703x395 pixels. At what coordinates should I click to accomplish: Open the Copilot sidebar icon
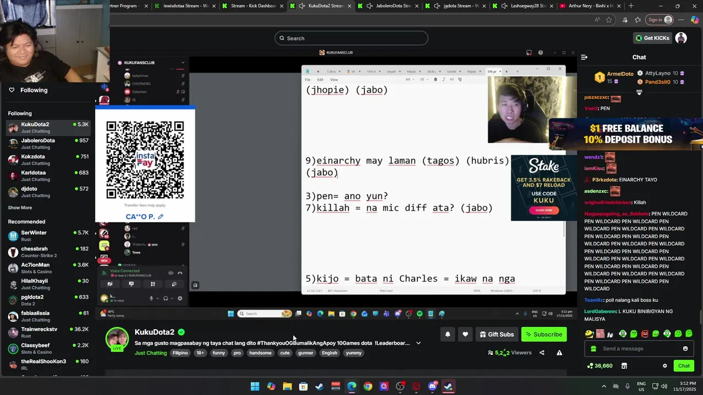pos(695,20)
